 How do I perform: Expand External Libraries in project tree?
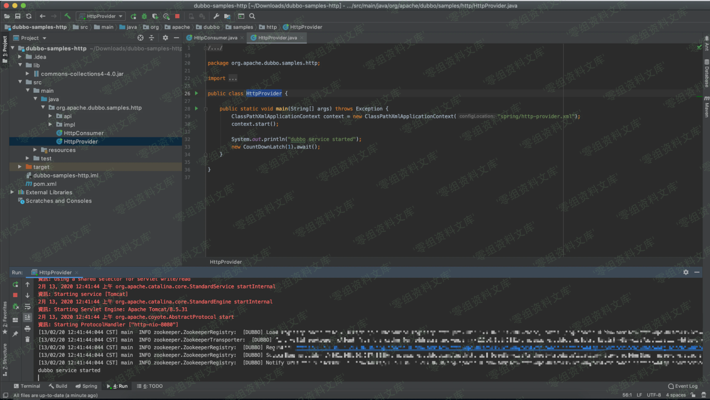coord(12,192)
